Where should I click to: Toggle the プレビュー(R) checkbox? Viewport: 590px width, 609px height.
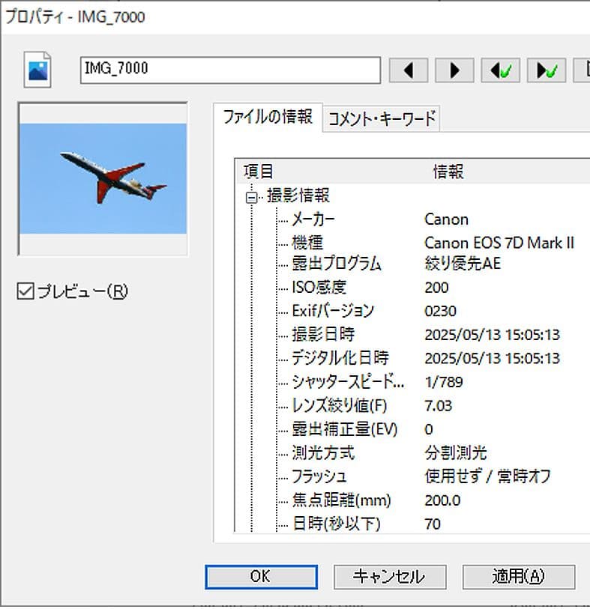pos(25,291)
